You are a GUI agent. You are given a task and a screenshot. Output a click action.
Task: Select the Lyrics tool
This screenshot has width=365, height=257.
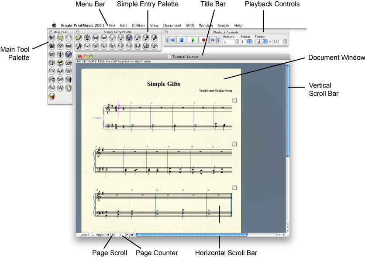coord(52,80)
